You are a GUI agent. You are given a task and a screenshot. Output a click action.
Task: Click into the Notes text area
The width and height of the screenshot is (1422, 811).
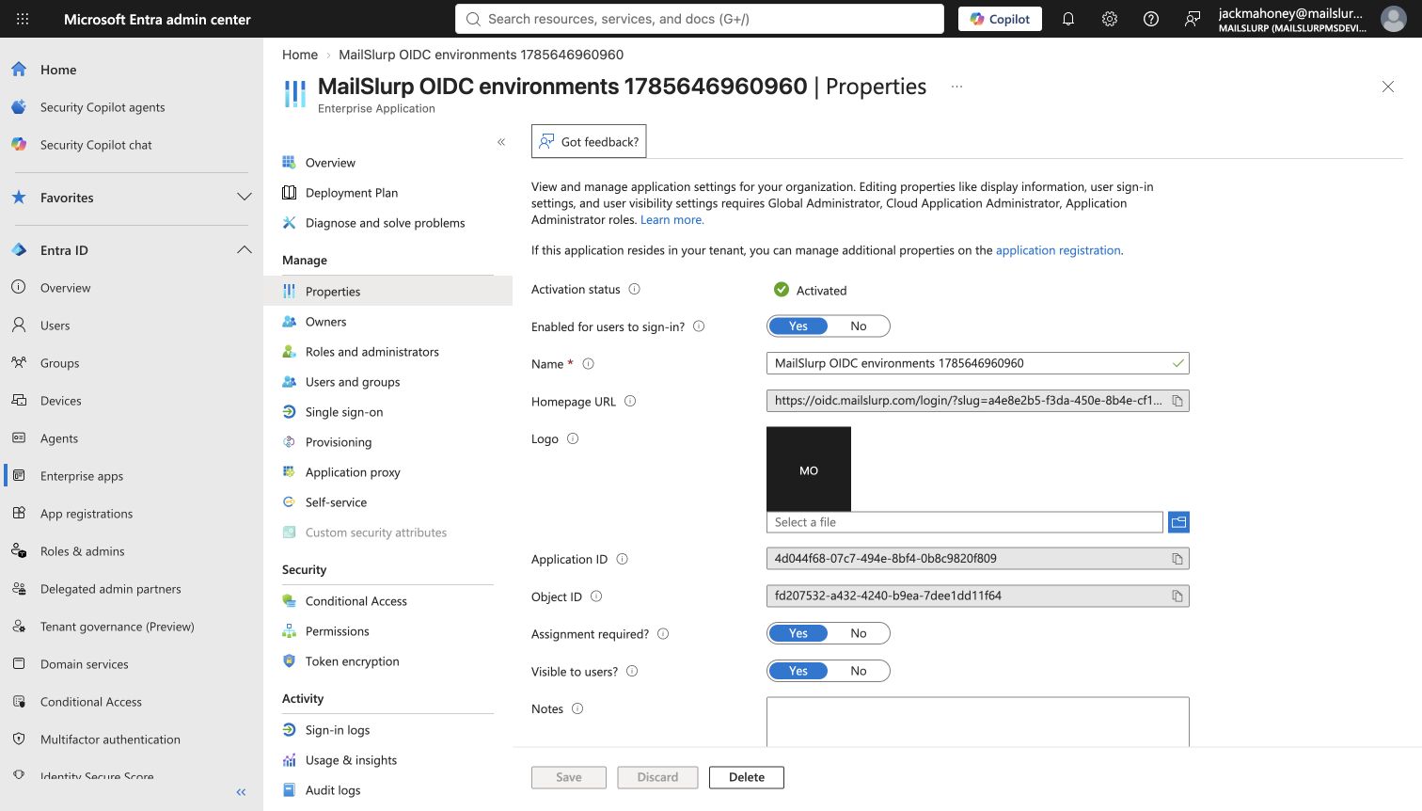click(978, 722)
